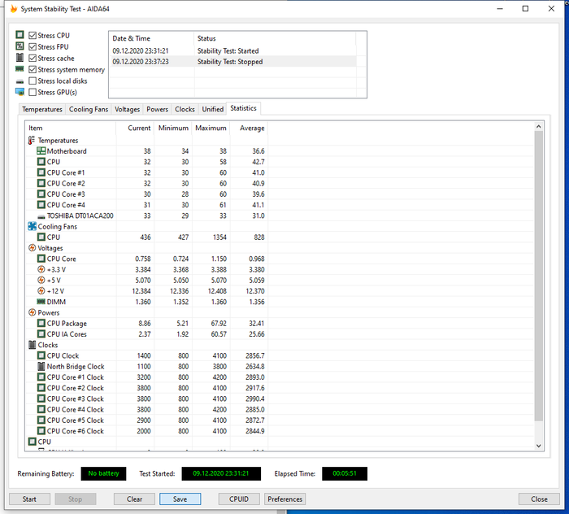Click the Maximum column header
Screen dimensions: 569x514
pyautogui.click(x=211, y=128)
